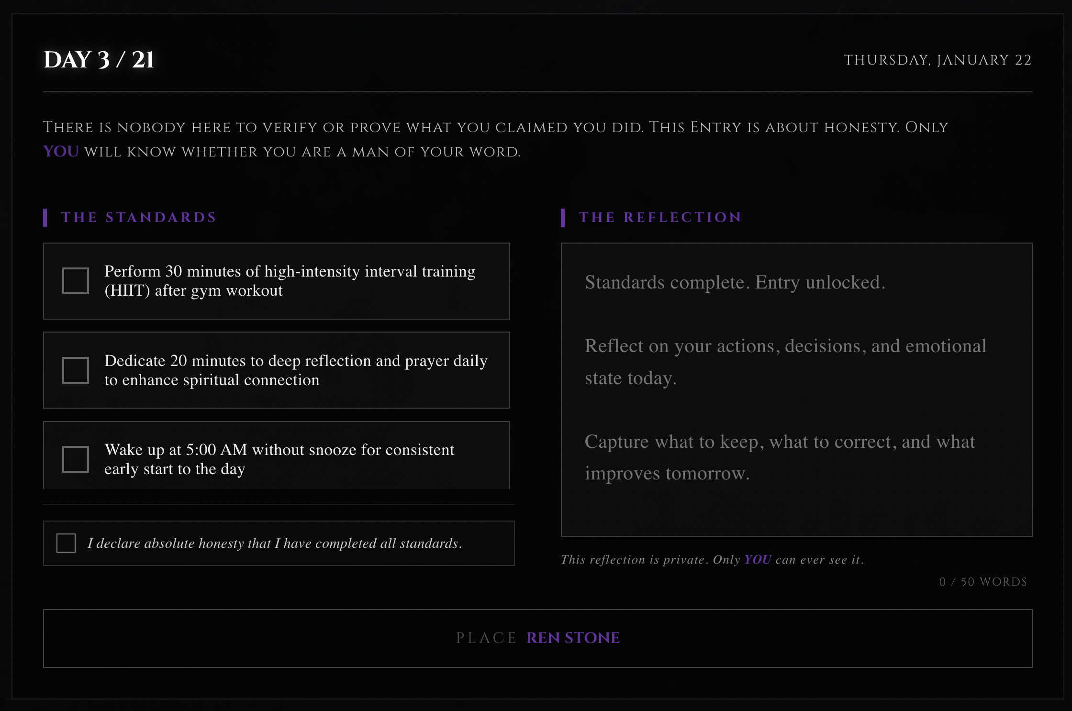
Task: Click the purple bar beside The Reflection
Action: [x=563, y=218]
